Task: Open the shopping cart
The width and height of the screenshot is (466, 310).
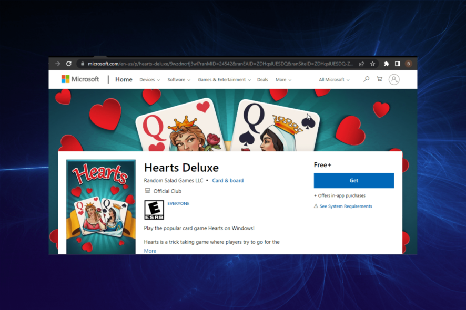Action: (x=380, y=79)
